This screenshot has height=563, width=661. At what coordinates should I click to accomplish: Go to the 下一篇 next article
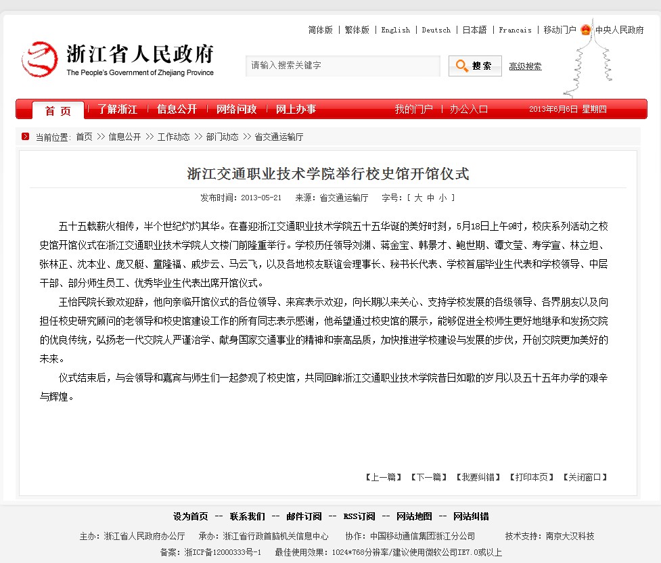click(428, 477)
